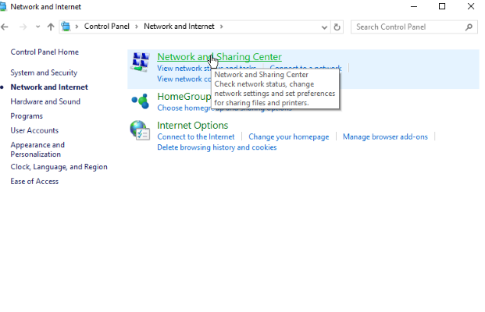Viewport: 485px width, 312px height.
Task: Click Connect to the Internet
Action: click(196, 136)
